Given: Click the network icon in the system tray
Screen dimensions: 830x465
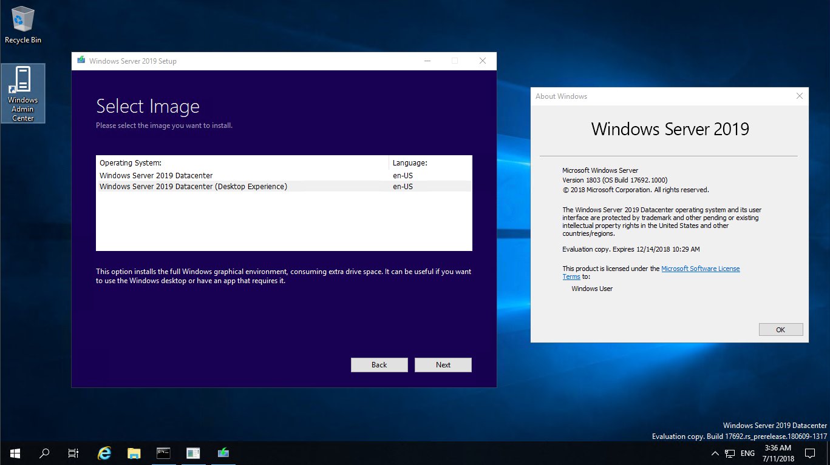Looking at the screenshot, I should pyautogui.click(x=730, y=453).
